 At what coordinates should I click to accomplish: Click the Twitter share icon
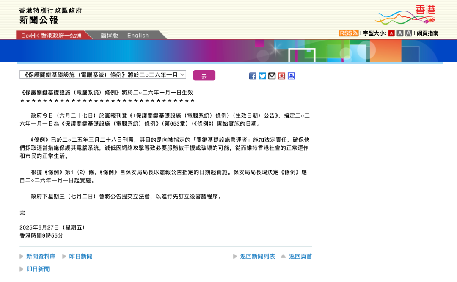262,76
